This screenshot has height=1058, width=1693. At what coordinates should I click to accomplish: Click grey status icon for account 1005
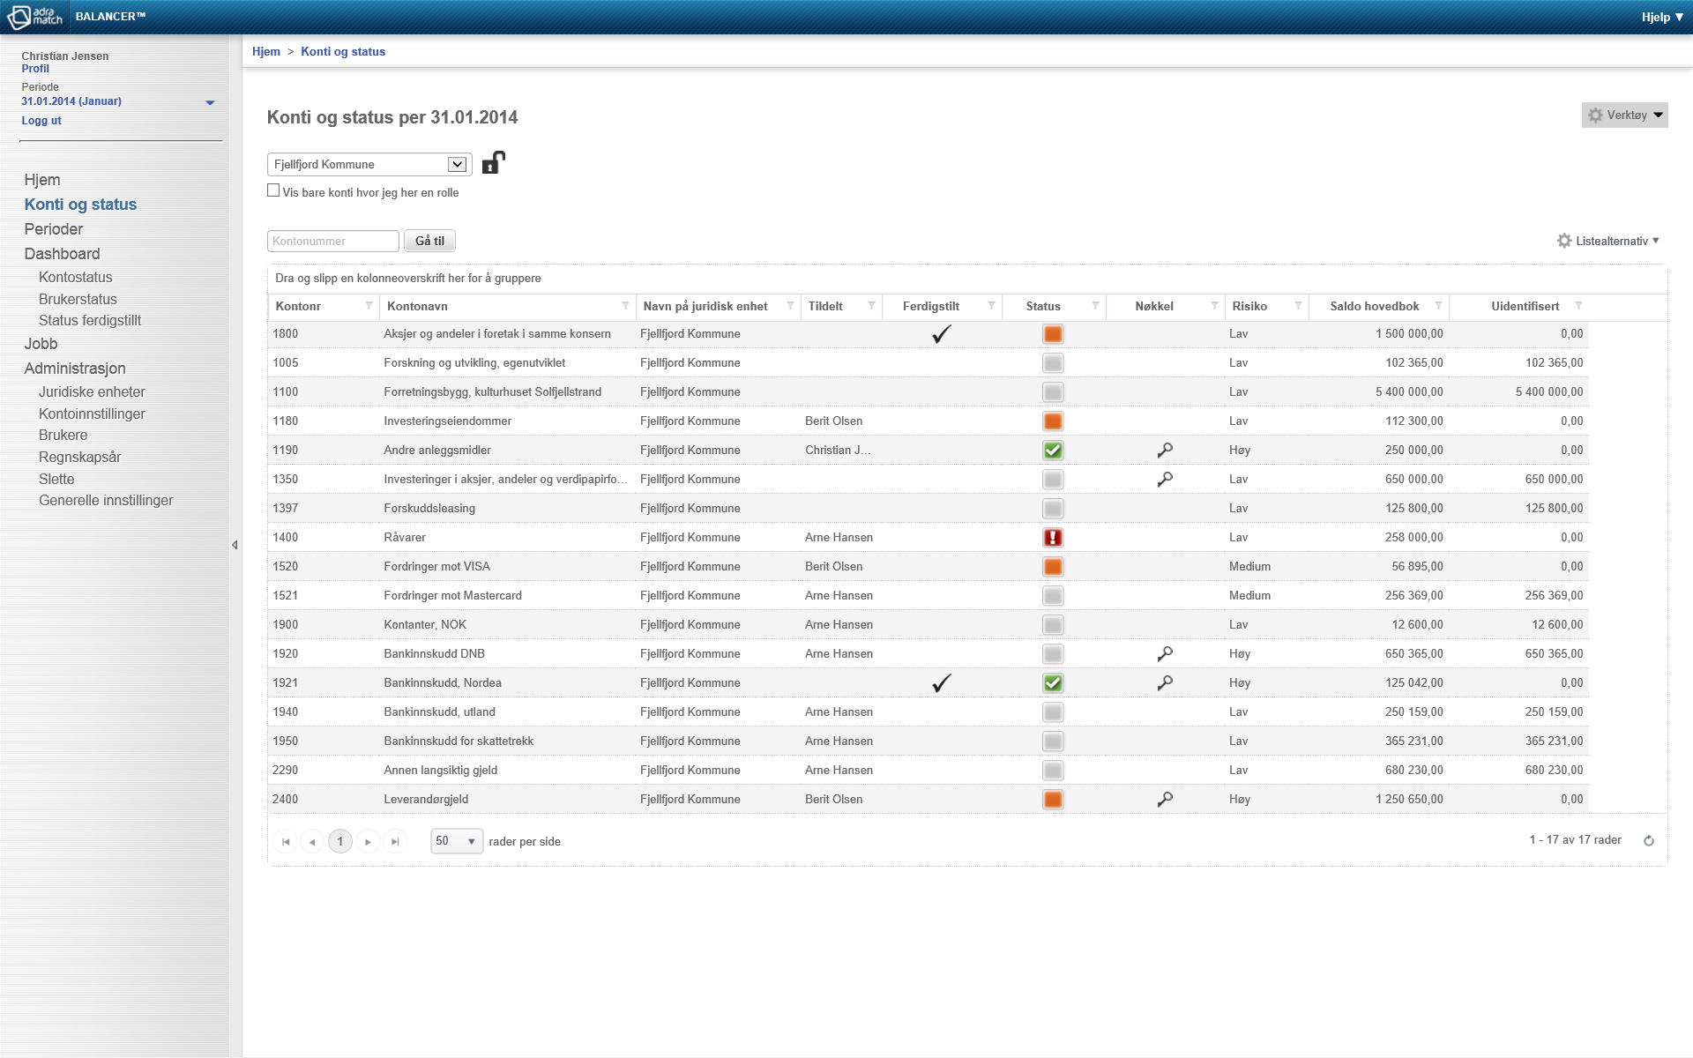click(x=1053, y=363)
